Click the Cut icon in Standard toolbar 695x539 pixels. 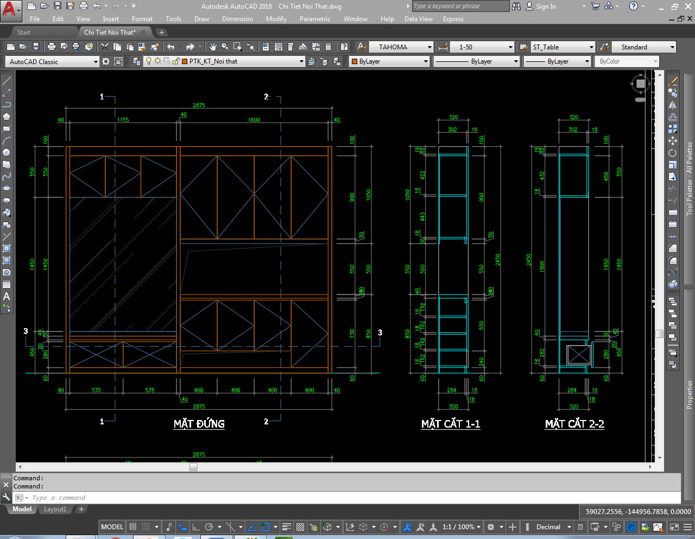(x=105, y=47)
